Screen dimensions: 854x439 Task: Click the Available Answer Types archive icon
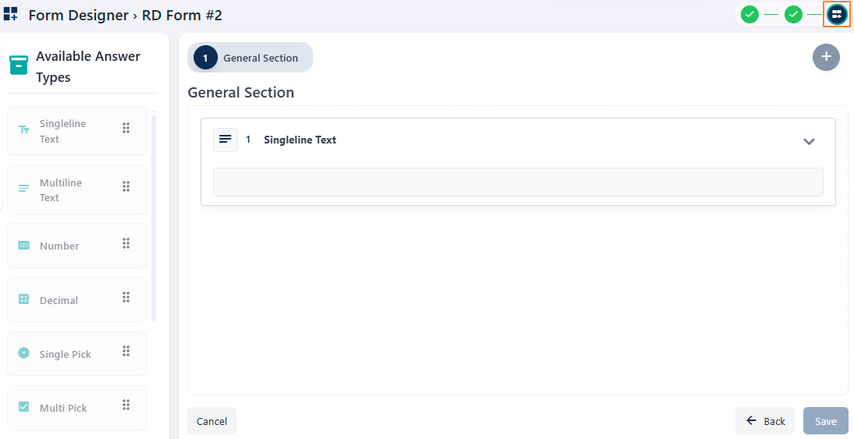[x=19, y=65]
